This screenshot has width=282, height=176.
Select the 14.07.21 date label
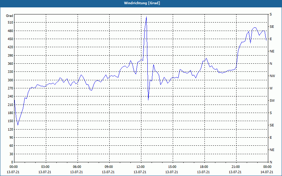tap(267, 172)
